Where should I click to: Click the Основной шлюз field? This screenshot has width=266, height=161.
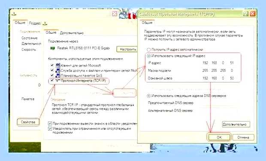tap(218, 78)
